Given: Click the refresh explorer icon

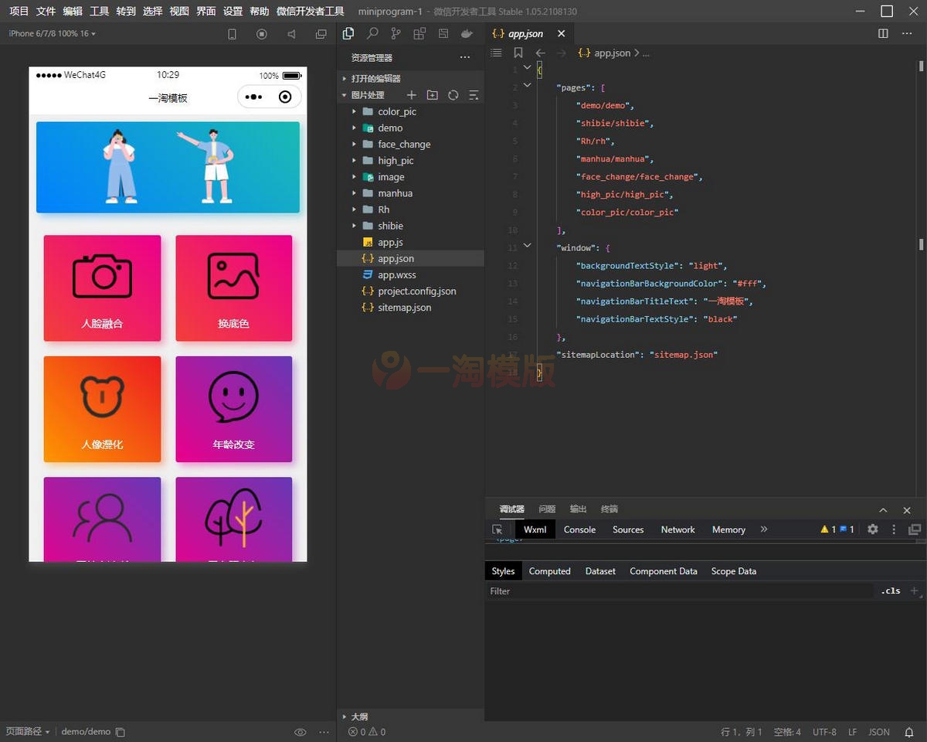Looking at the screenshot, I should [453, 95].
